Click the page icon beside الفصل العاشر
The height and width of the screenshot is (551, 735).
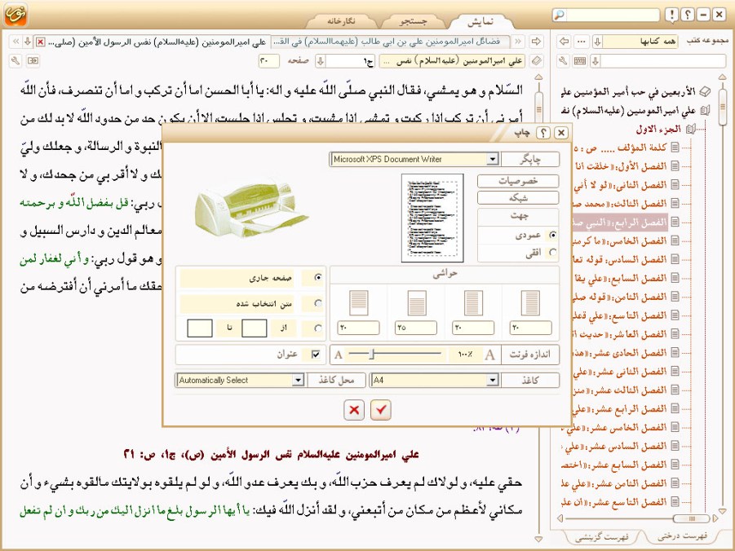tap(675, 333)
